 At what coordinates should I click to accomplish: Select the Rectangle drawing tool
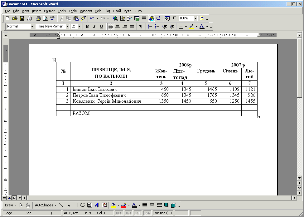click(x=75, y=205)
